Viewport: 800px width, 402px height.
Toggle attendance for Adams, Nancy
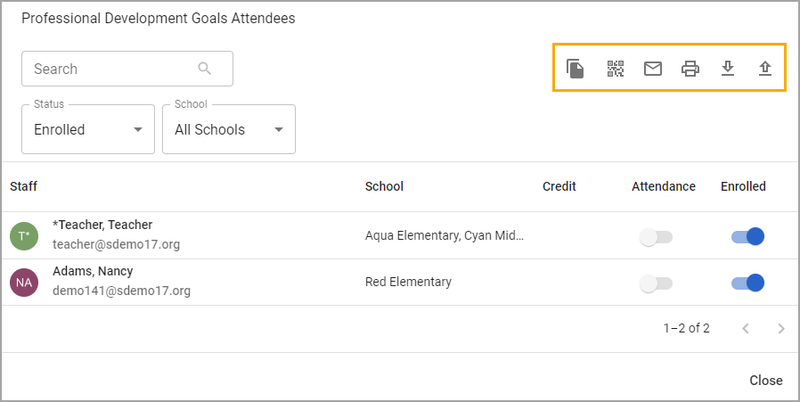656,283
